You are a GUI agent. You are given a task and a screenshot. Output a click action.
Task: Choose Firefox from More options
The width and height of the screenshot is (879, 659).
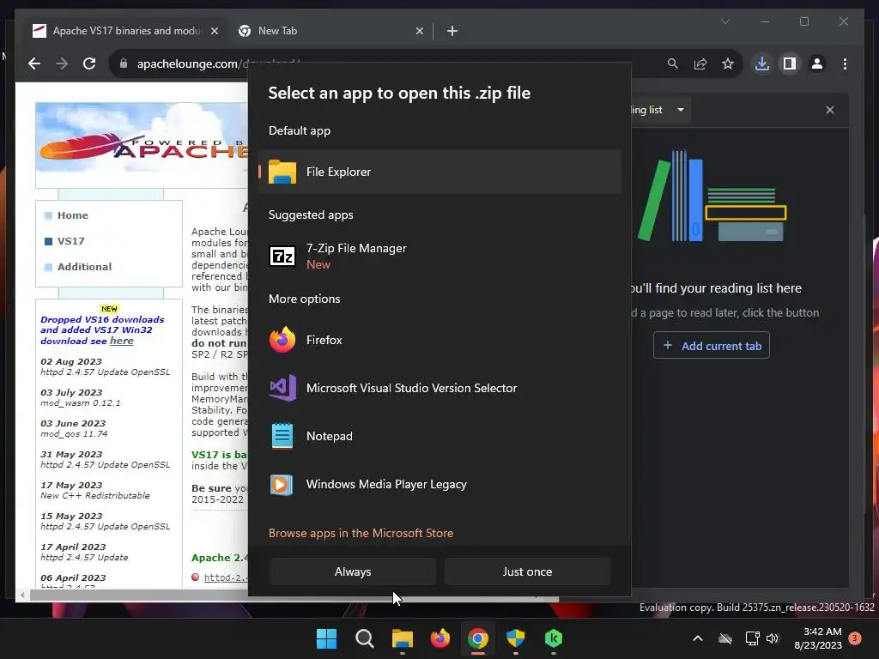pos(440,340)
